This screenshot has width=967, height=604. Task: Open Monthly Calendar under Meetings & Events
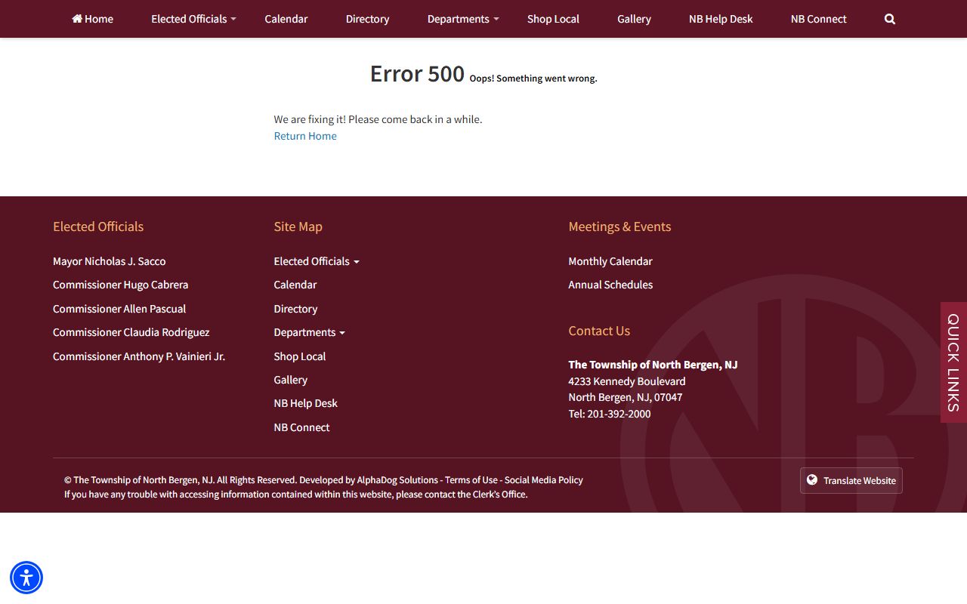coord(610,261)
